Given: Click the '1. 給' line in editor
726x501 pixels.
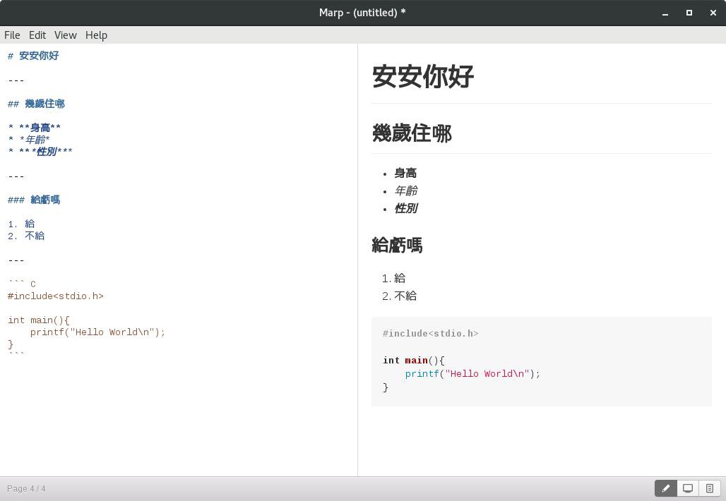Looking at the screenshot, I should pos(22,224).
